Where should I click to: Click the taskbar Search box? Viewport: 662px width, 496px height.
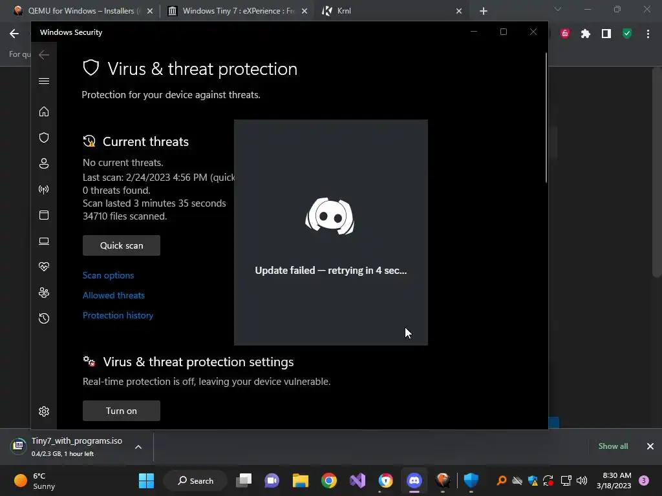(x=195, y=480)
